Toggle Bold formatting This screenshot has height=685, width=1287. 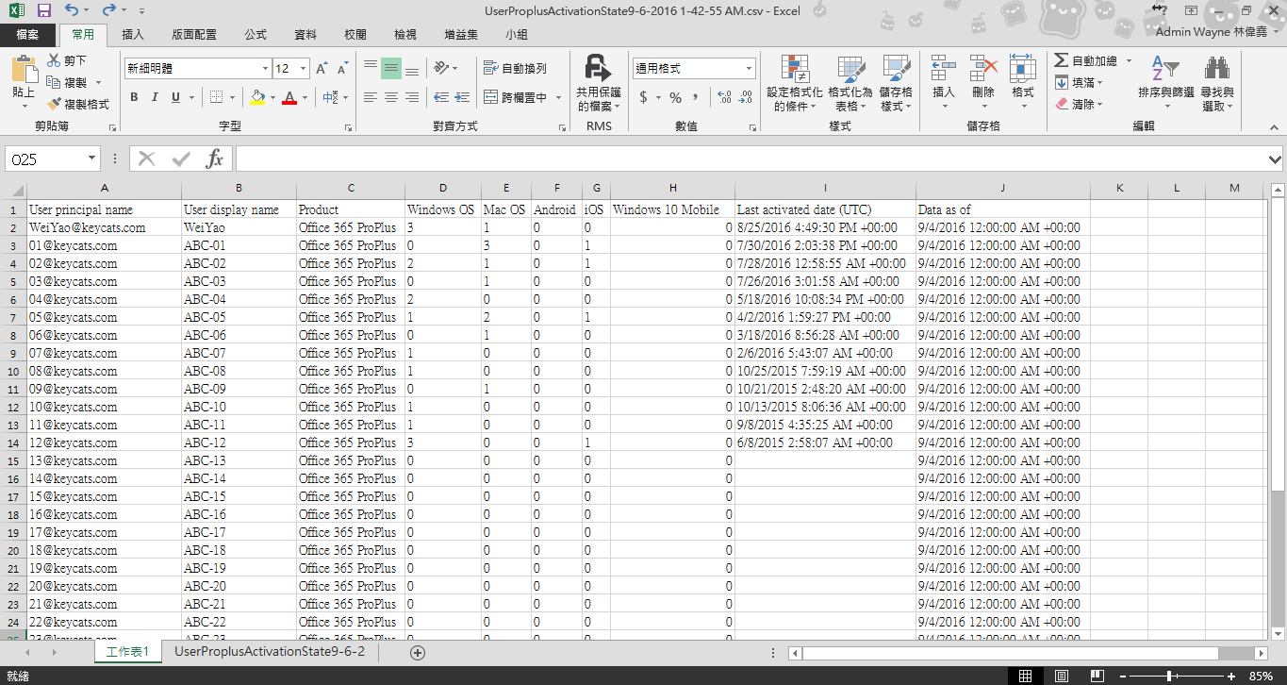click(x=134, y=97)
